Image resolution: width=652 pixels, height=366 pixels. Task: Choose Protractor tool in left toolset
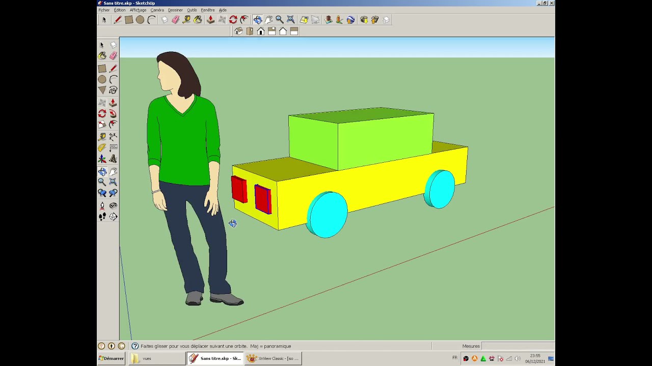[x=102, y=148]
